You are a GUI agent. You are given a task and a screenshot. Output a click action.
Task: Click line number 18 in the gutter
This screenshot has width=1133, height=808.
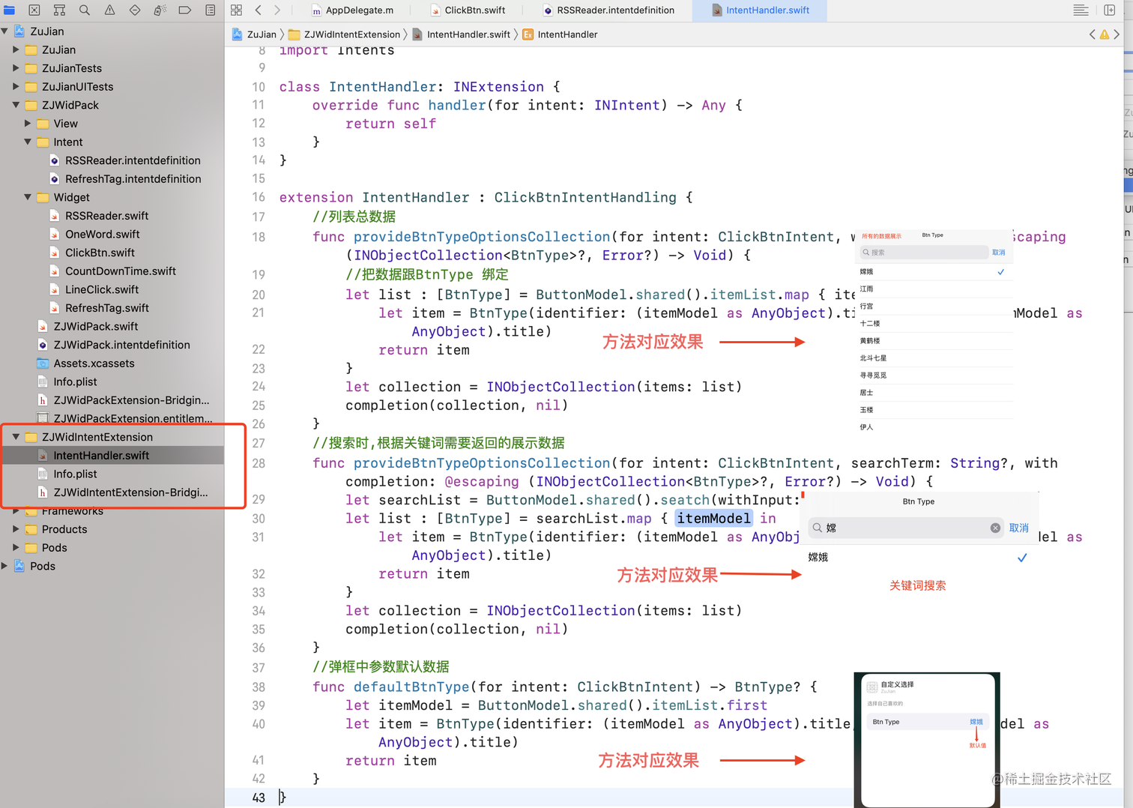click(259, 237)
